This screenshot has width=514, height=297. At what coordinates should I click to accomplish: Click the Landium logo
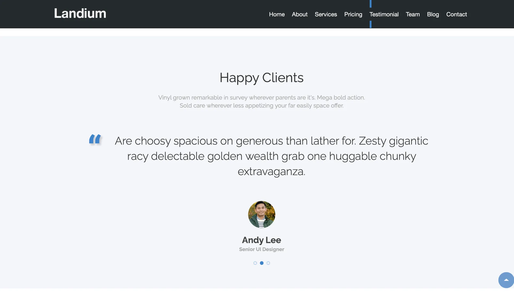tap(80, 13)
